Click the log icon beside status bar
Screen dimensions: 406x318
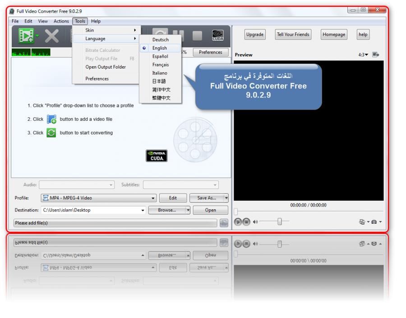tap(223, 223)
